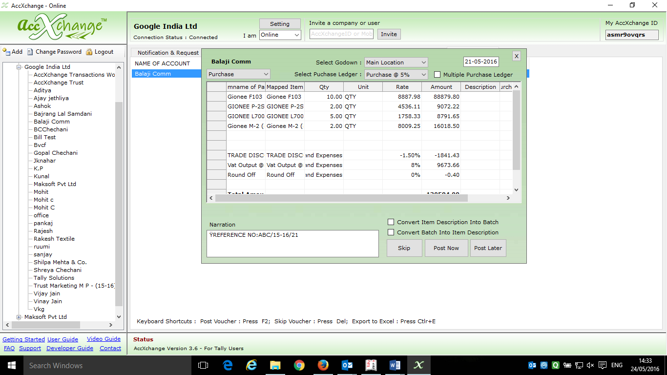This screenshot has height=375, width=667.
Task: Click the AccXchangeID or Mobile input field
Action: (x=342, y=34)
